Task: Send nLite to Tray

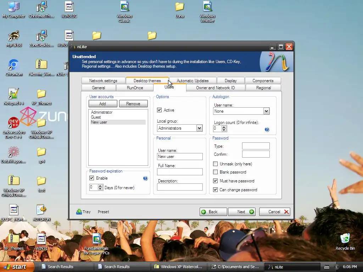Action: tap(83, 212)
